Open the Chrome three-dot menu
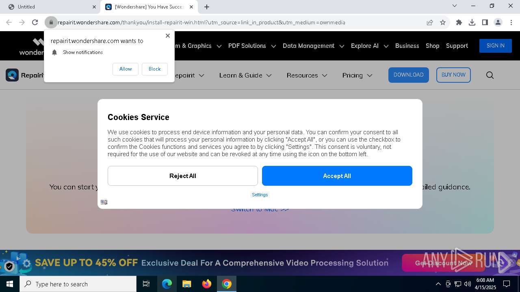Image resolution: width=520 pixels, height=292 pixels. (511, 22)
